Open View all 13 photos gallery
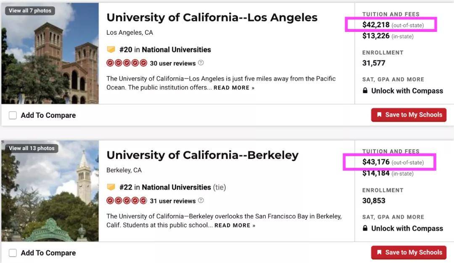 (x=32, y=148)
